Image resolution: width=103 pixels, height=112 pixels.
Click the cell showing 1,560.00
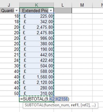(37, 77)
